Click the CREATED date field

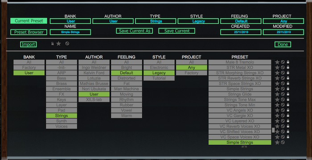[241, 32]
